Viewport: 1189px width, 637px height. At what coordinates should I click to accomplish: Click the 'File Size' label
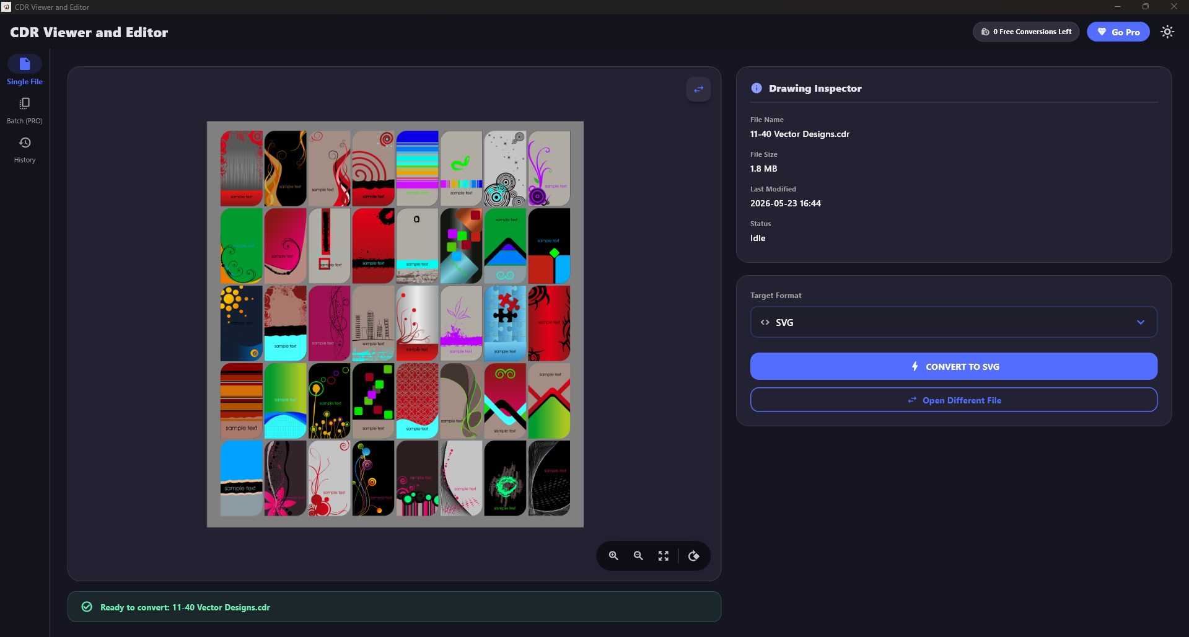pos(764,154)
